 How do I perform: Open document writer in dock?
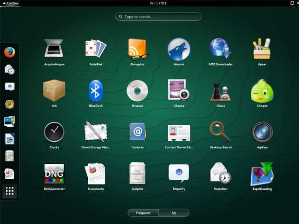click(x=10, y=139)
